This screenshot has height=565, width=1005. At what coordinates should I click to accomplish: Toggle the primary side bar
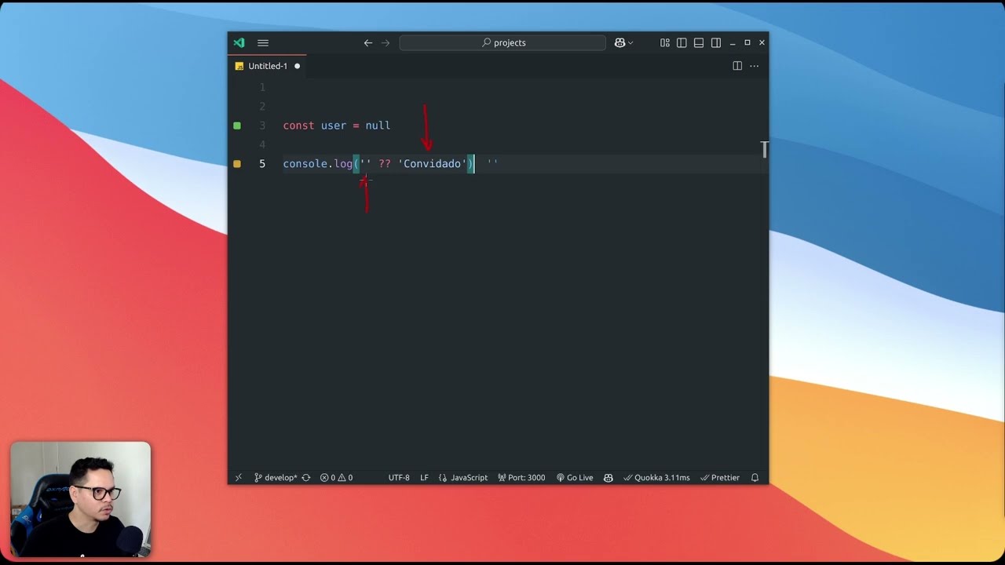tap(682, 43)
